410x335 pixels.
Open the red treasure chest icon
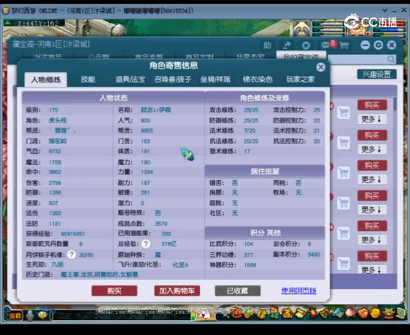(237, 312)
